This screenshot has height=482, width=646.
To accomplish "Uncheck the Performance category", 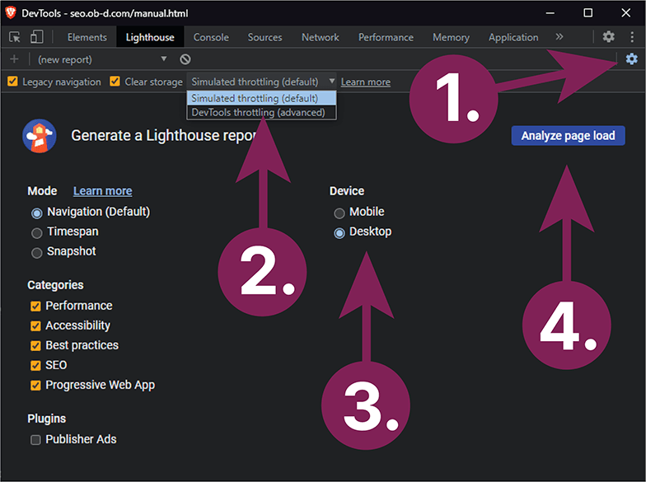I will 36,307.
